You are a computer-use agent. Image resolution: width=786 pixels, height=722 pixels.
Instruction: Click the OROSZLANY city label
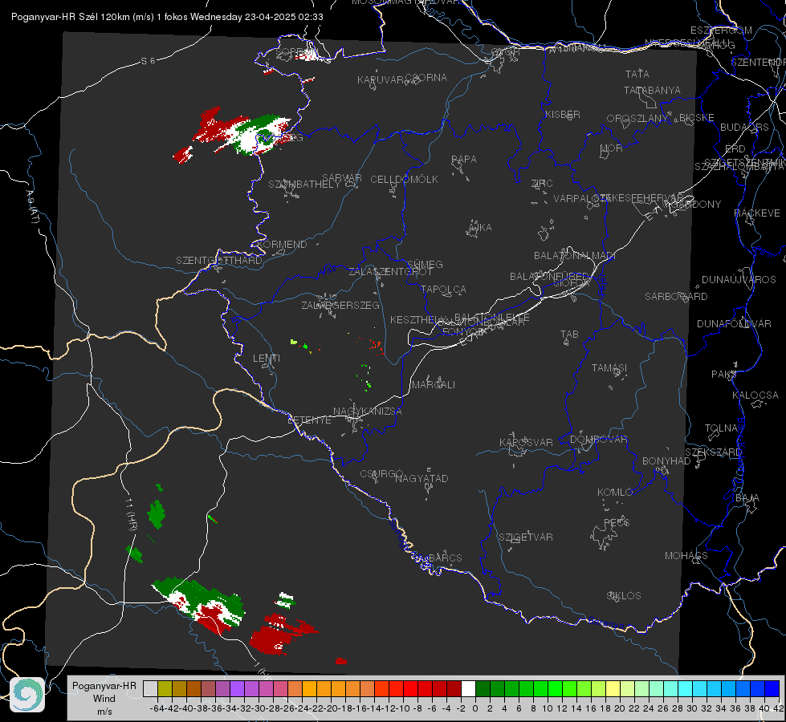[x=637, y=119]
